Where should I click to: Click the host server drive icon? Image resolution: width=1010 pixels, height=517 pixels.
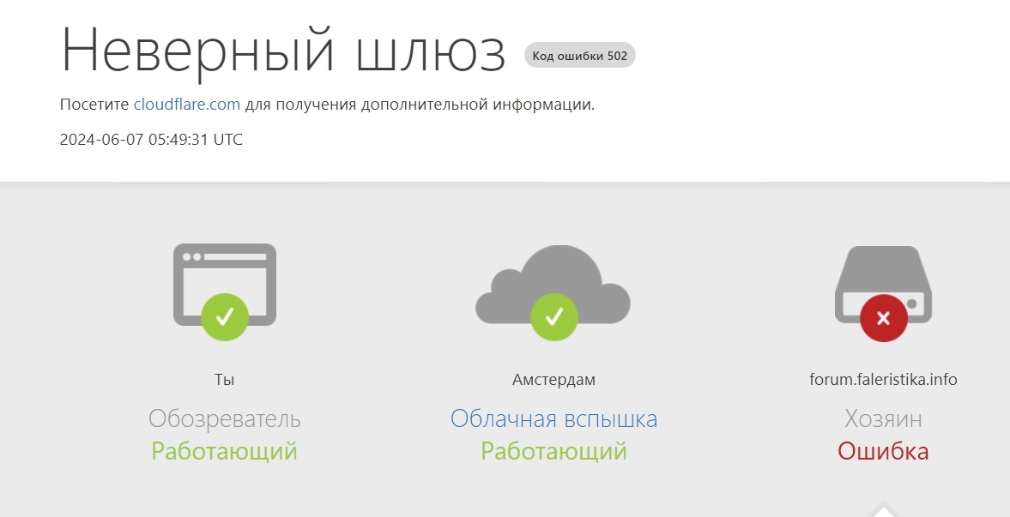click(x=883, y=284)
